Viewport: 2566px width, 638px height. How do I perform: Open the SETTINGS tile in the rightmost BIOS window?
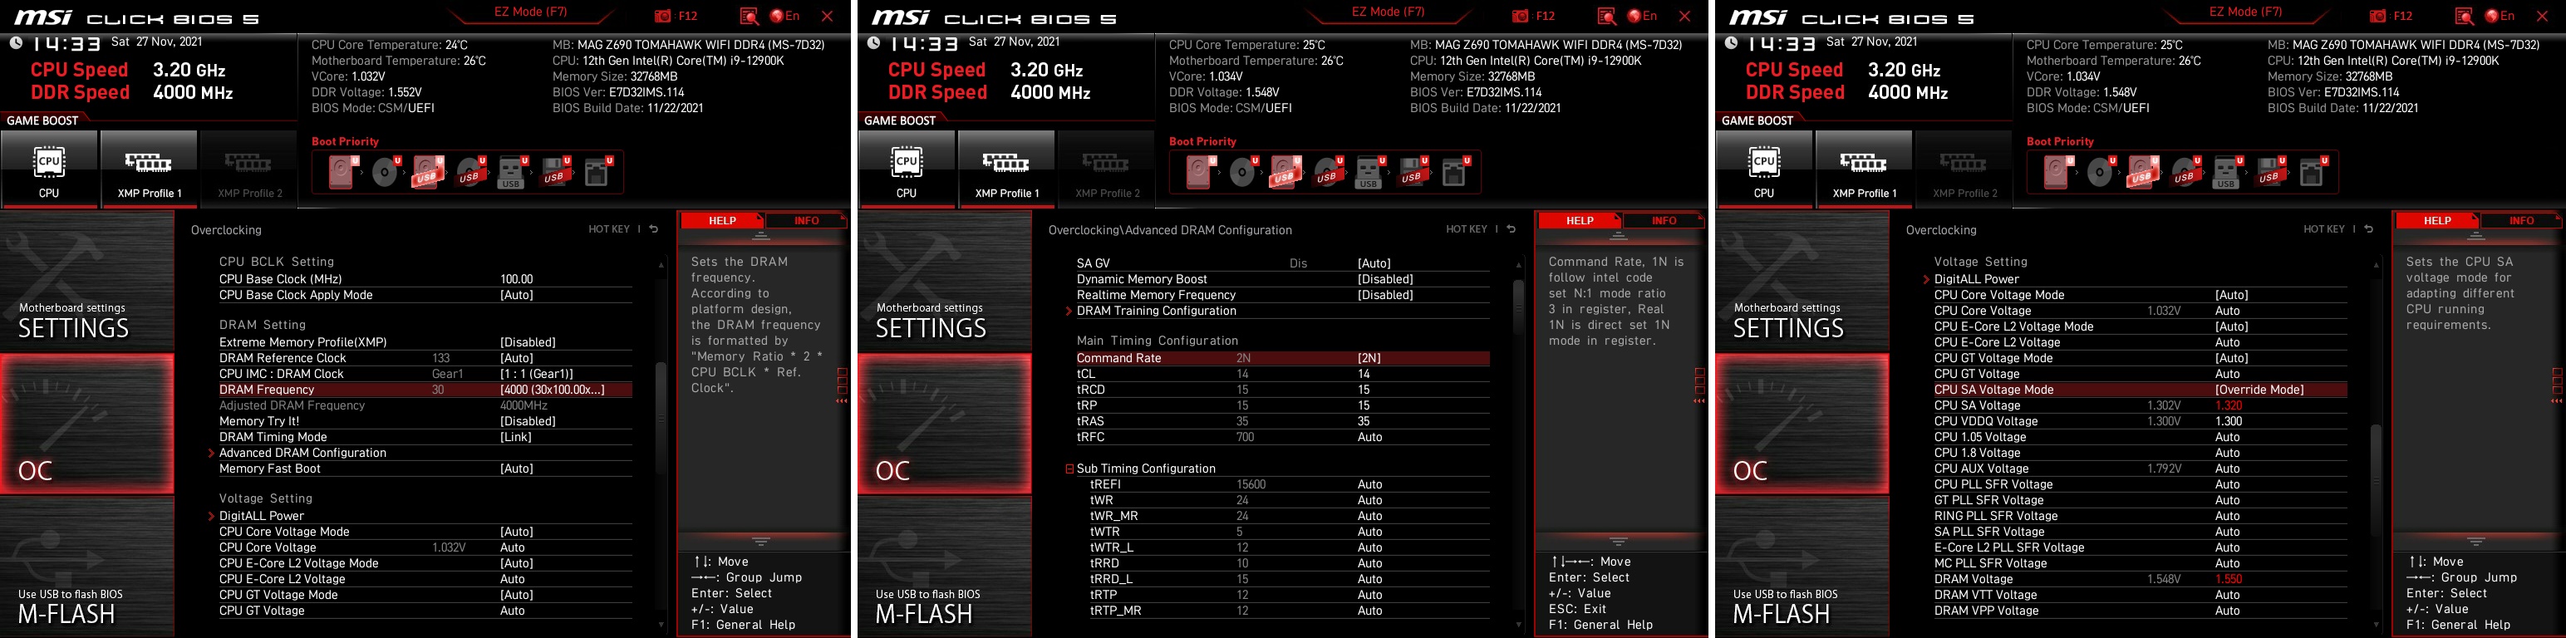1801,282
